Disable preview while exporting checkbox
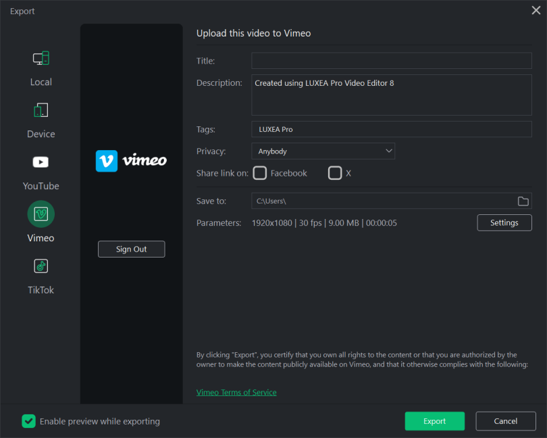 pos(28,421)
